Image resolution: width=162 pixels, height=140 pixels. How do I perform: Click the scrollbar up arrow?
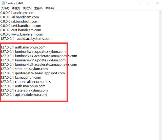click(160, 13)
